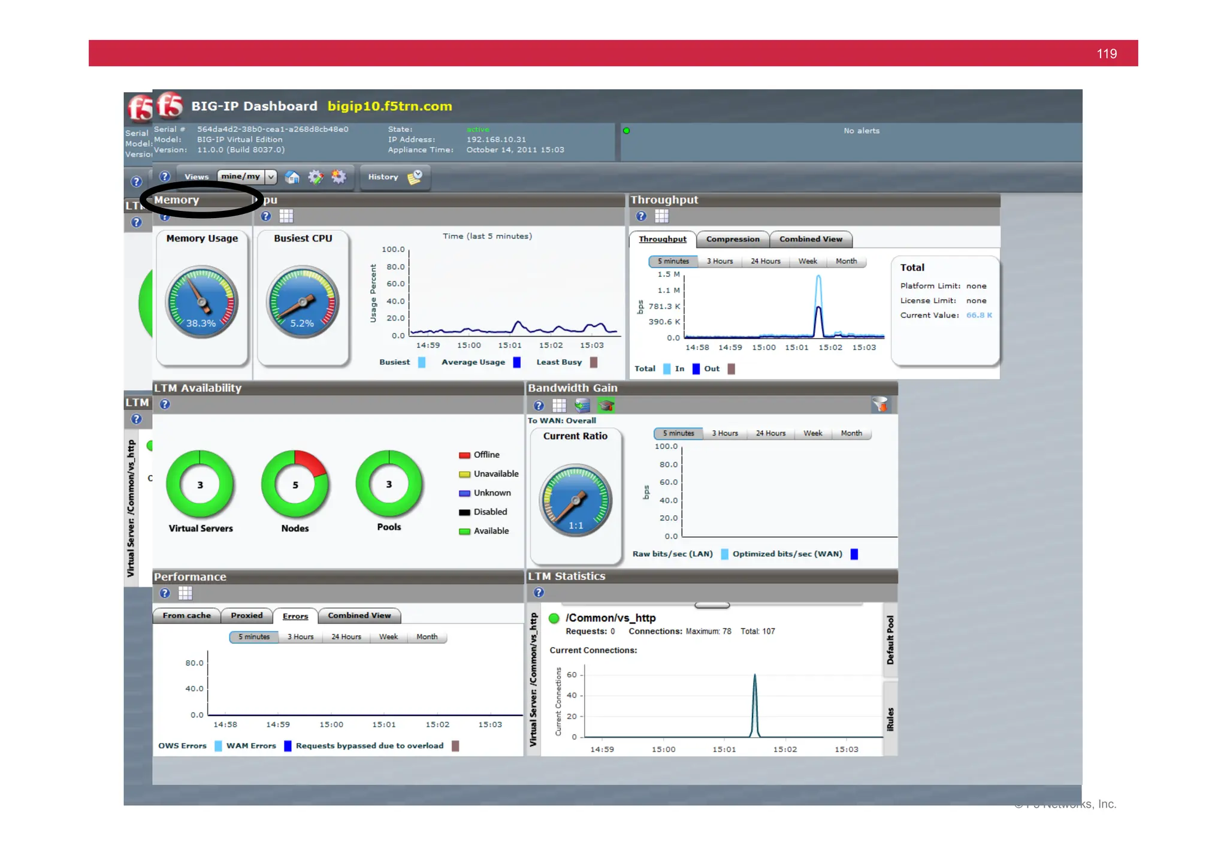Click the Bandwidth Gain help icon

(539, 406)
